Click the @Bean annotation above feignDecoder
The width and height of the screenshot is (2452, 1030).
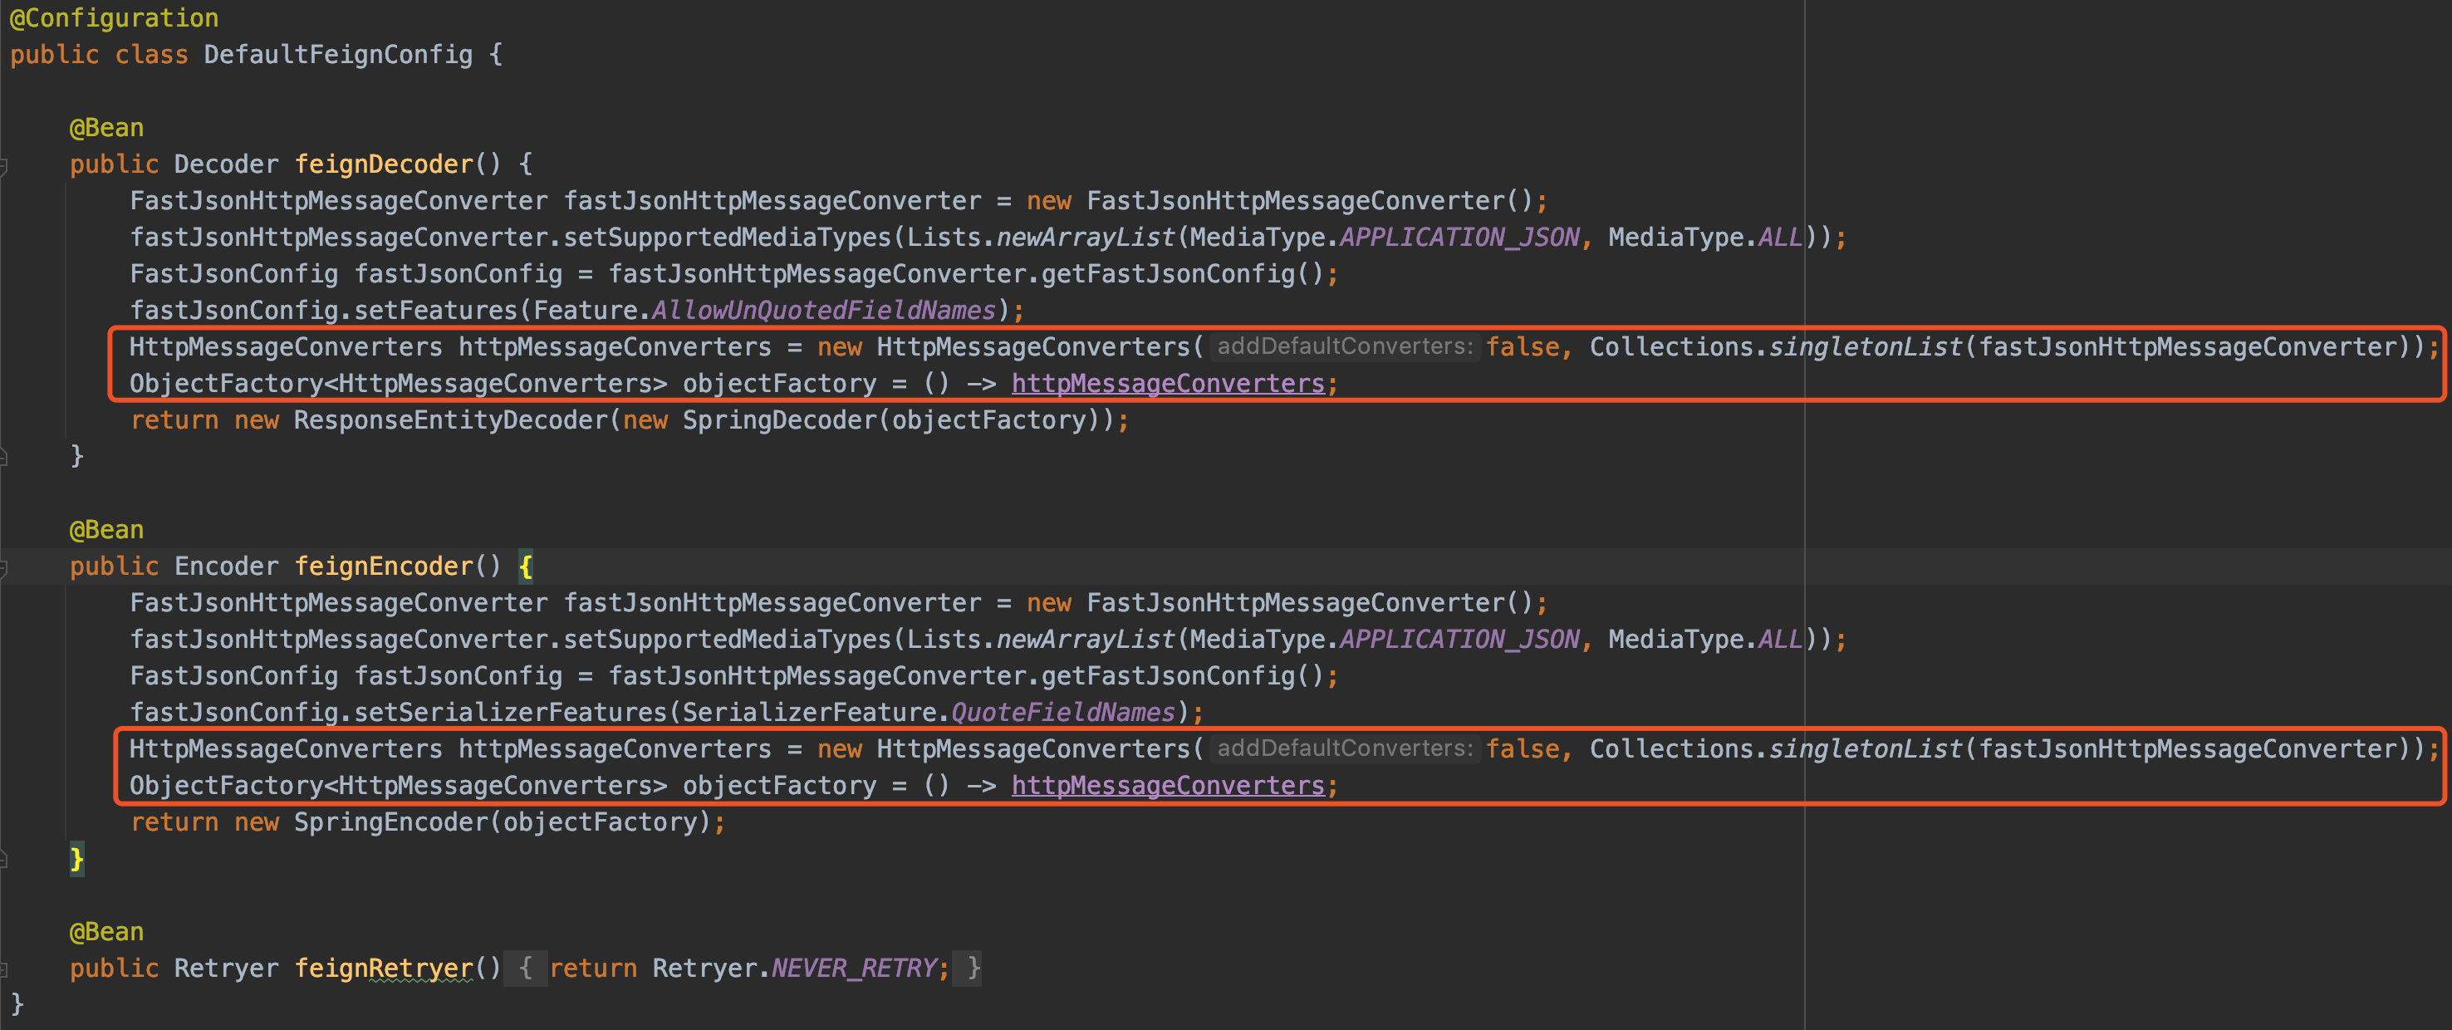pos(106,128)
